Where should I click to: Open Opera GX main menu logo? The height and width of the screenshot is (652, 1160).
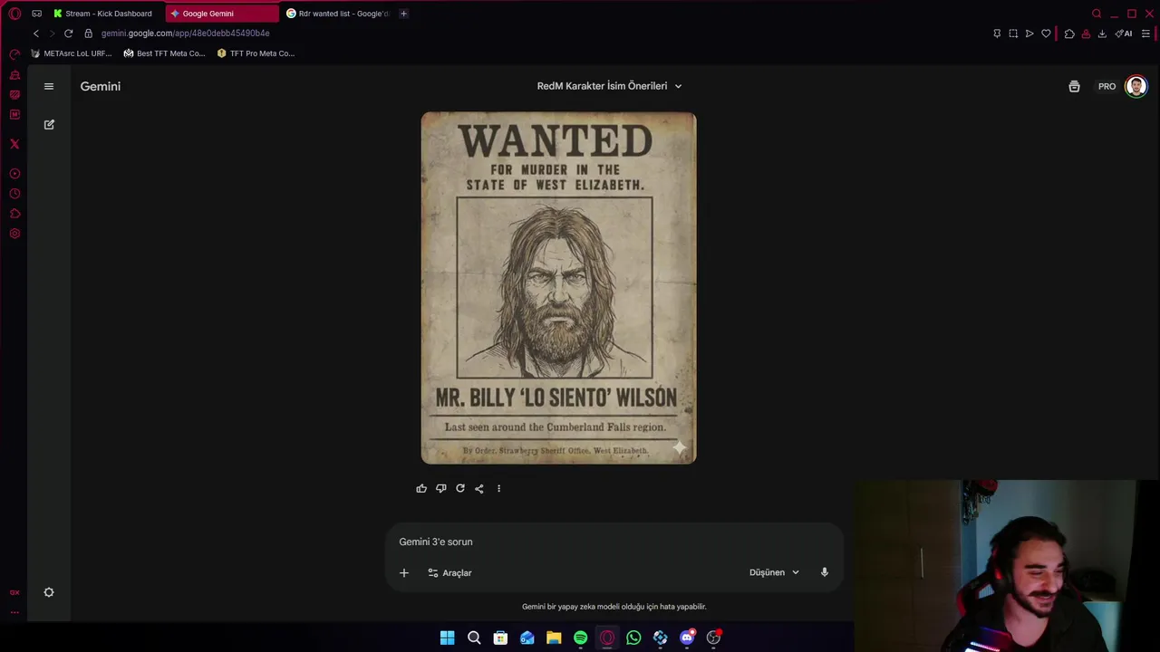14,14
